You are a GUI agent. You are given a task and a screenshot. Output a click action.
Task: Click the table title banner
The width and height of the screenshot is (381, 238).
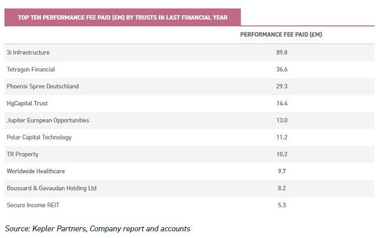[x=123, y=17]
